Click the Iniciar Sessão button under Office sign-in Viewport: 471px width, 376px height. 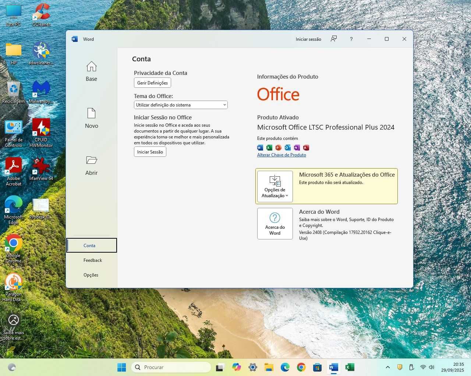coord(150,152)
